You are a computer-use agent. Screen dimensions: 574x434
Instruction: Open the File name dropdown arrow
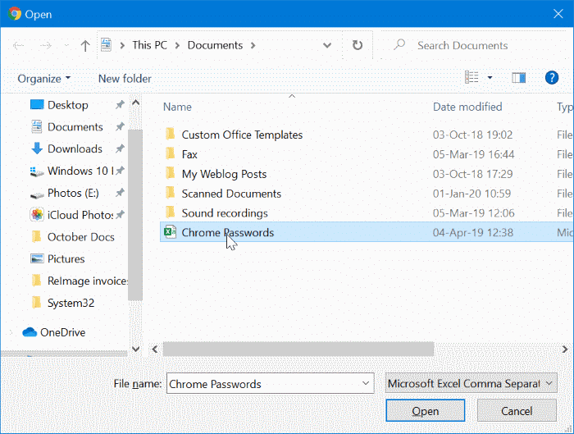pos(366,383)
